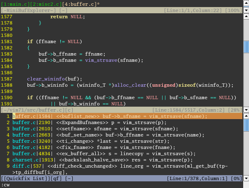This screenshot has height=188, width=249.
Task: Click the code window's scroll down arrow
Action: pyautogui.click(x=246, y=110)
